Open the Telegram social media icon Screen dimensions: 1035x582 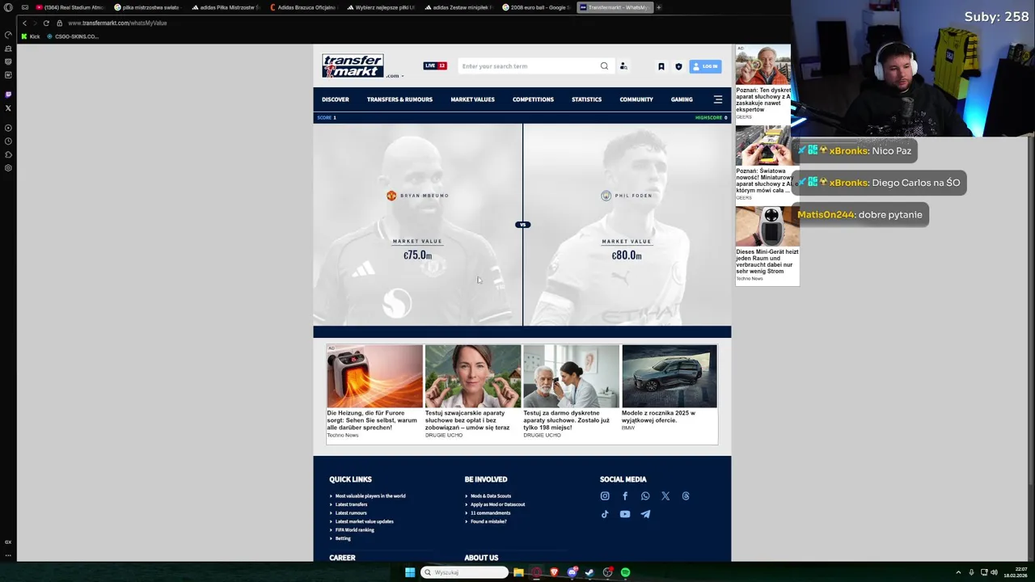coord(645,514)
